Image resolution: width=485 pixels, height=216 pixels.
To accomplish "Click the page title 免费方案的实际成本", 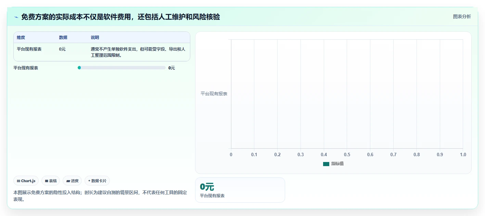I will pos(120,17).
